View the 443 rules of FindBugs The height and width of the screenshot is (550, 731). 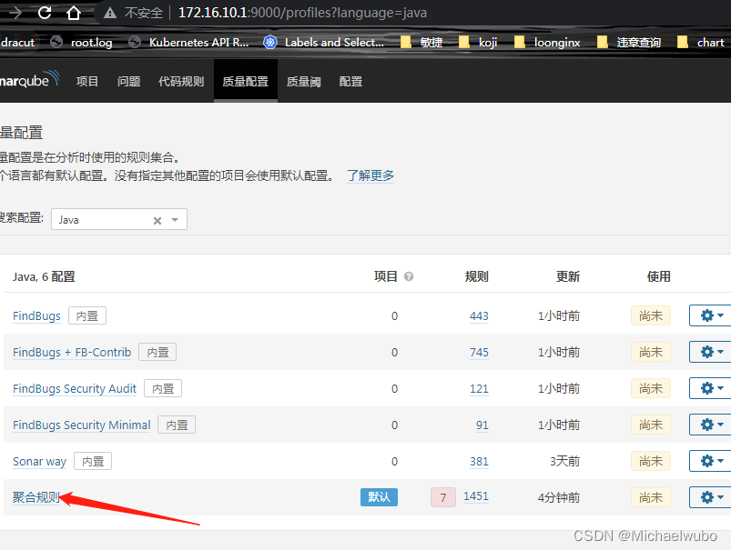[x=479, y=315]
